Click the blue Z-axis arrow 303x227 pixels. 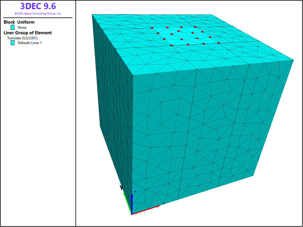(132, 201)
